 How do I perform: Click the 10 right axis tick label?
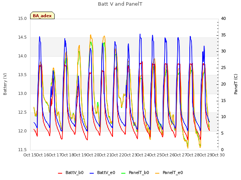[x=223, y=117]
